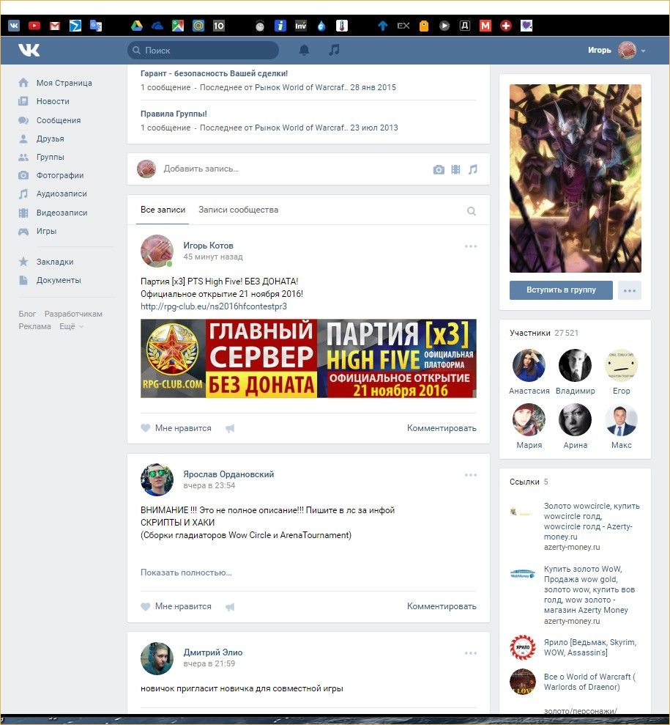The image size is (670, 725).
Task: Attach a video with the film icon
Action: coord(455,169)
